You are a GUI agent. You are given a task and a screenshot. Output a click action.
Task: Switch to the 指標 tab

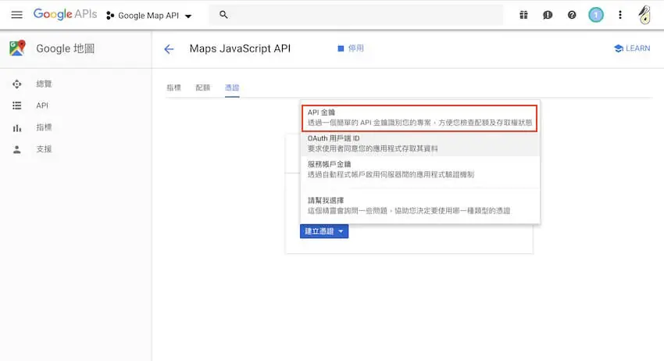(x=173, y=88)
